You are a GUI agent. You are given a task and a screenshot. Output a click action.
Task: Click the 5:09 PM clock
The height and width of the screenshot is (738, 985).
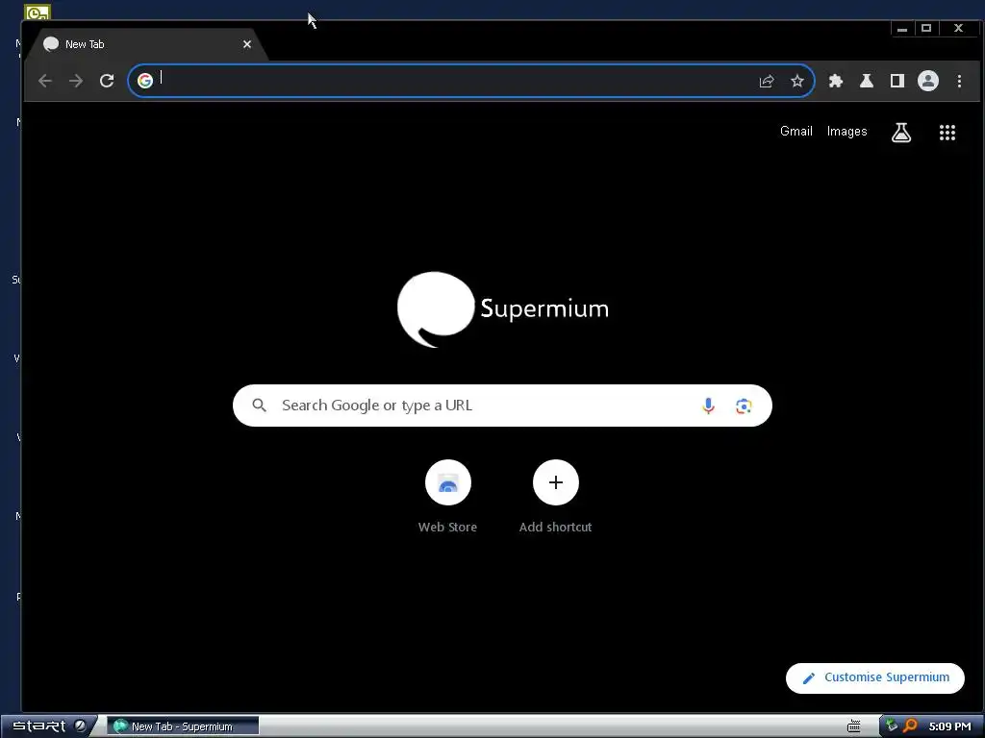[x=949, y=726]
